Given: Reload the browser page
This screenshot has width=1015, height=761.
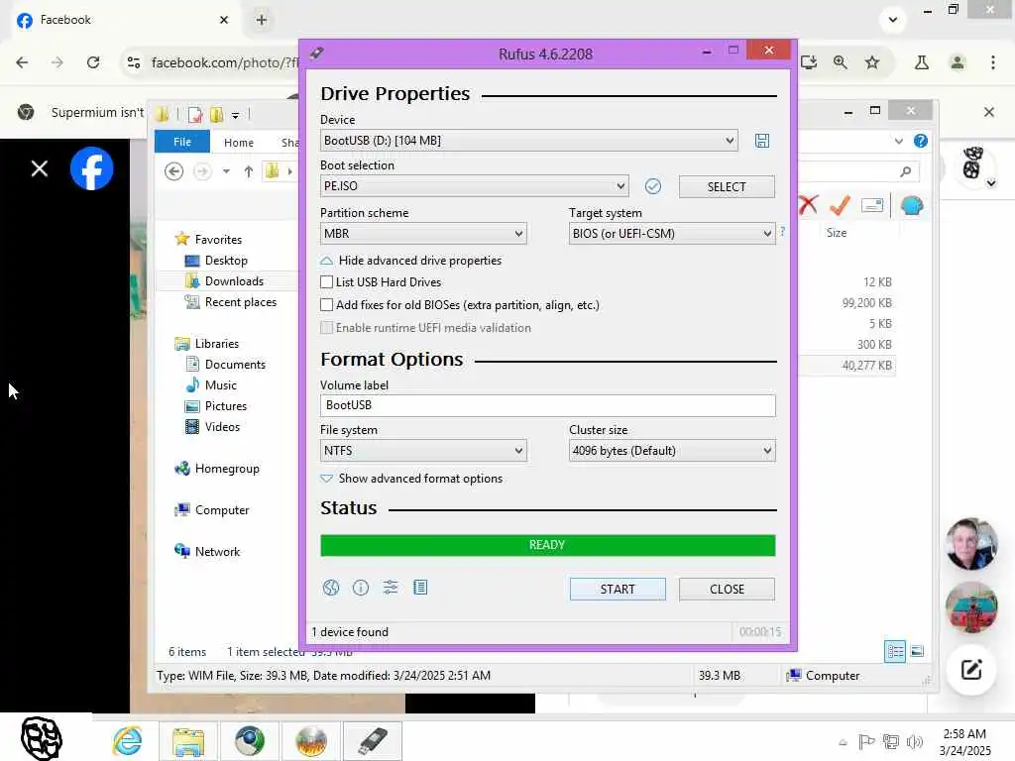Looking at the screenshot, I should [x=93, y=62].
